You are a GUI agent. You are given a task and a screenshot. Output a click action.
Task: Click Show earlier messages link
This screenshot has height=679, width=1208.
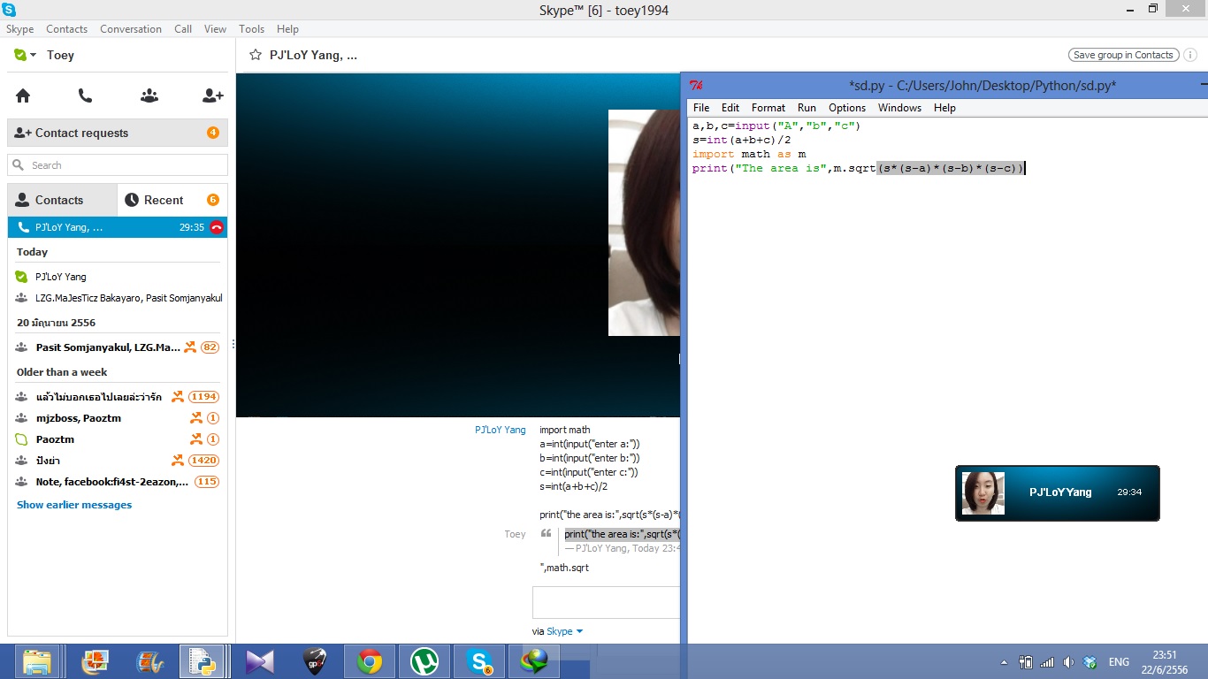coord(74,505)
